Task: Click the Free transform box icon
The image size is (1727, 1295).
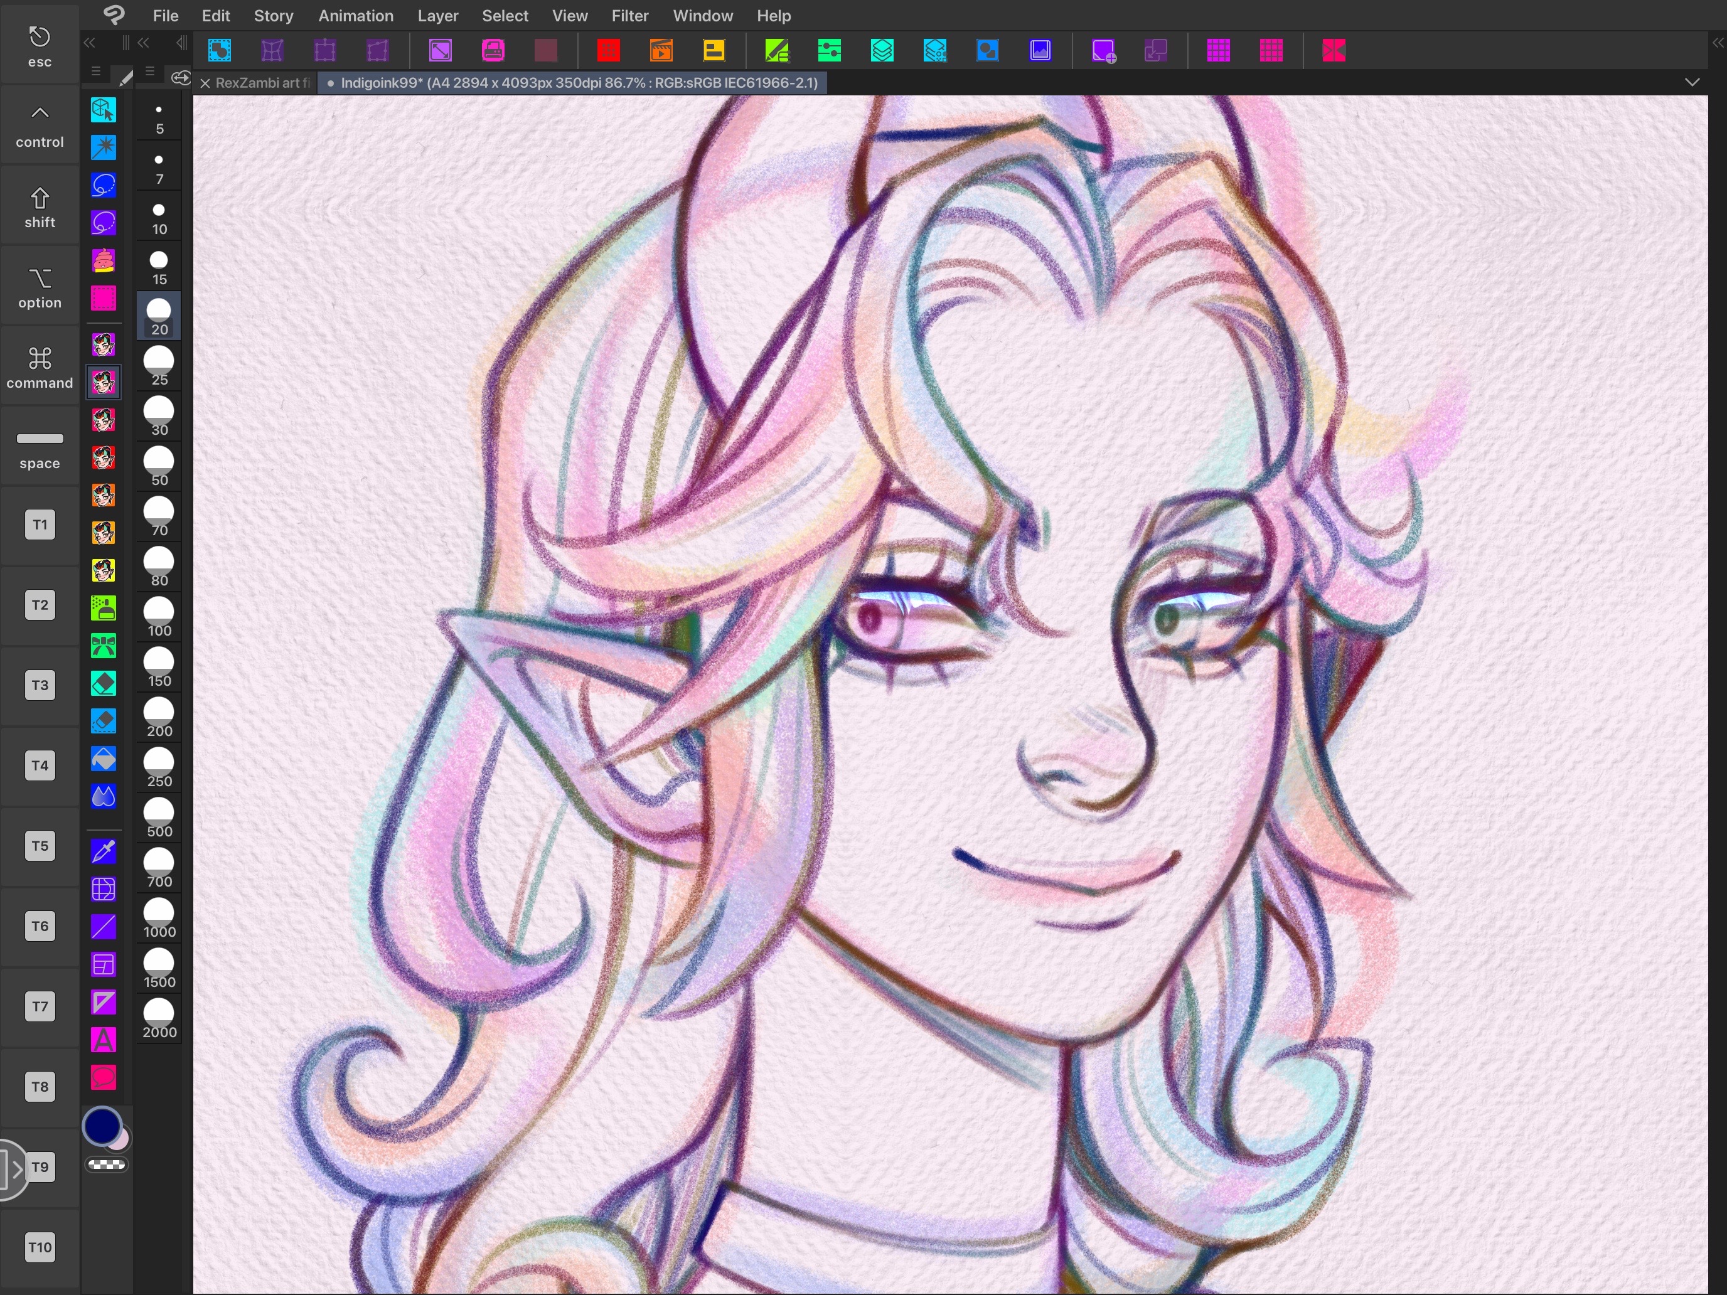Action: [x=325, y=51]
